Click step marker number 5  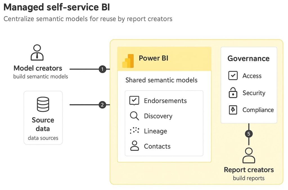coord(249,134)
